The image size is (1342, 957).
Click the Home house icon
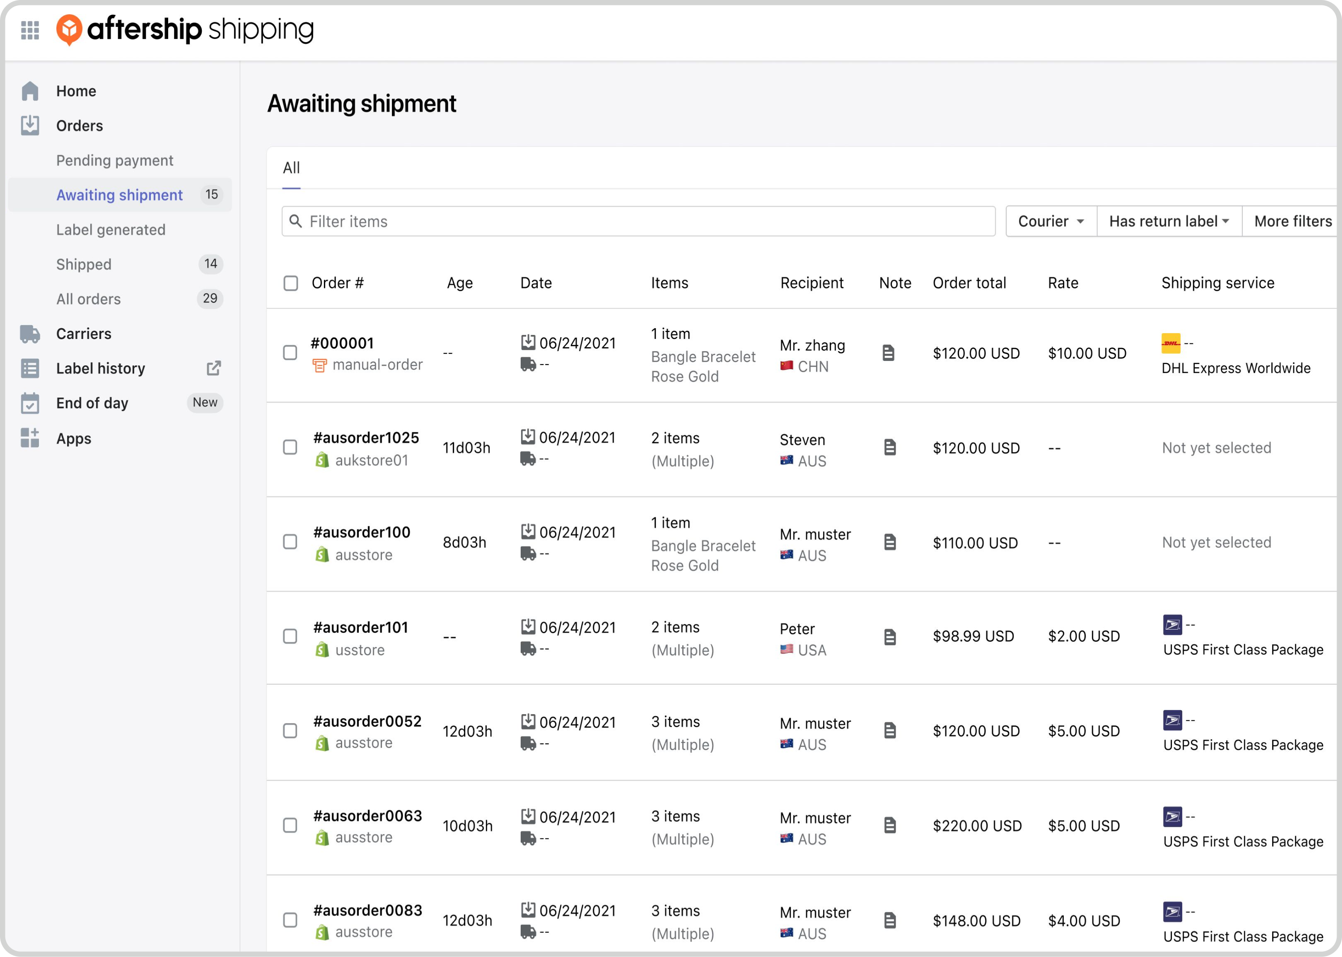coord(30,91)
